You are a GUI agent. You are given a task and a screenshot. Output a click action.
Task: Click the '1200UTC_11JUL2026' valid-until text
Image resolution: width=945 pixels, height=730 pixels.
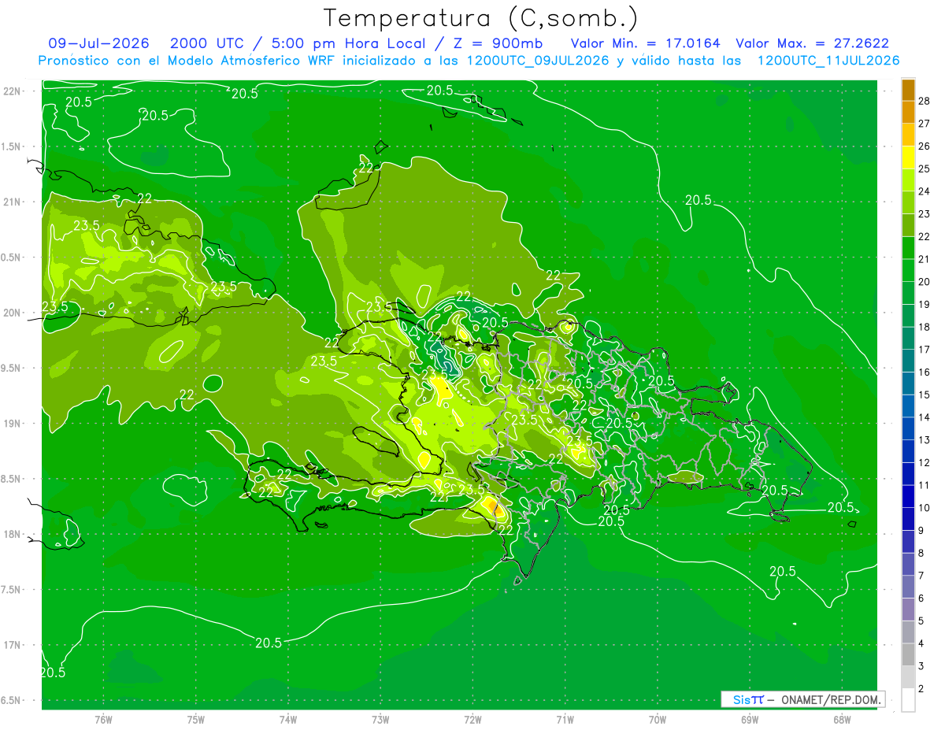click(x=828, y=61)
